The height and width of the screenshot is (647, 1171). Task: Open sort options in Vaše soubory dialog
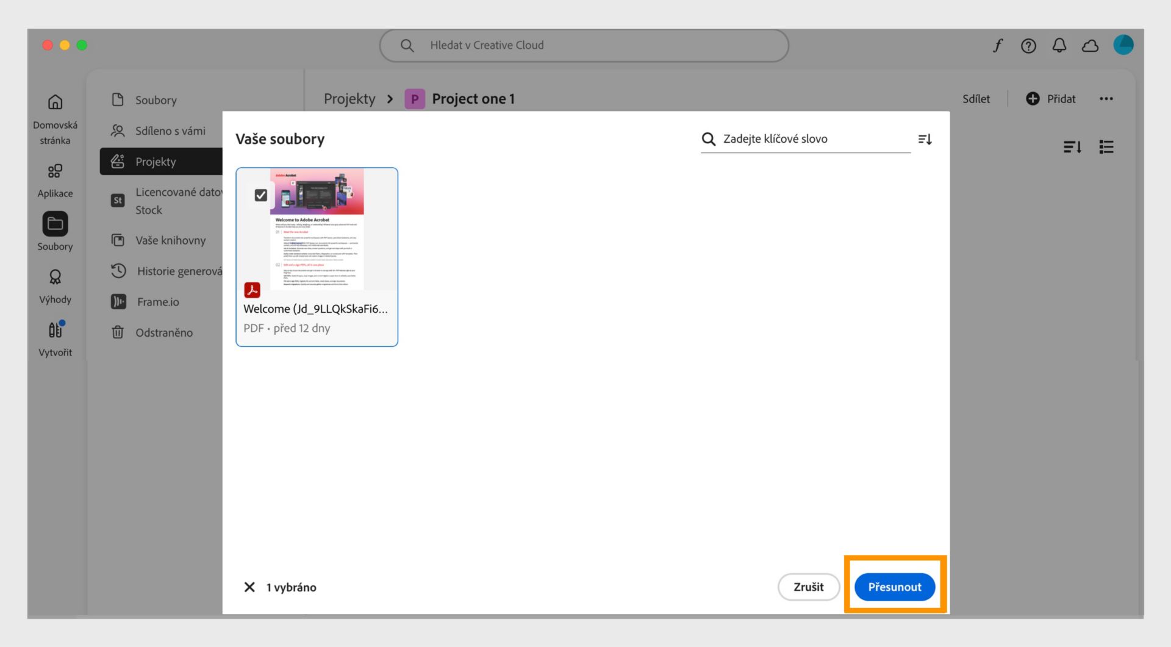point(925,139)
